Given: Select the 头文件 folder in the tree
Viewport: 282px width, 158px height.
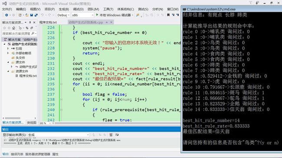Looking at the screenshot, I should [x=20, y=58].
